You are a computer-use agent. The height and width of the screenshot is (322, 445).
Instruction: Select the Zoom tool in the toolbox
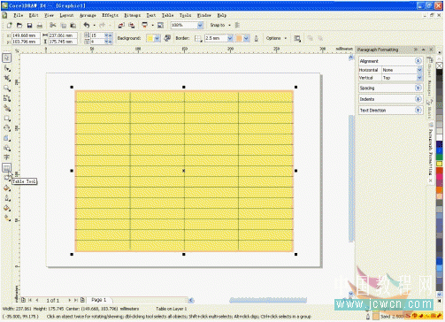[7, 88]
